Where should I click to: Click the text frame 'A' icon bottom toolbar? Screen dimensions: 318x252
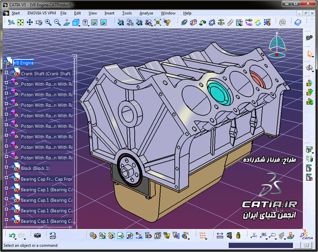(157, 236)
